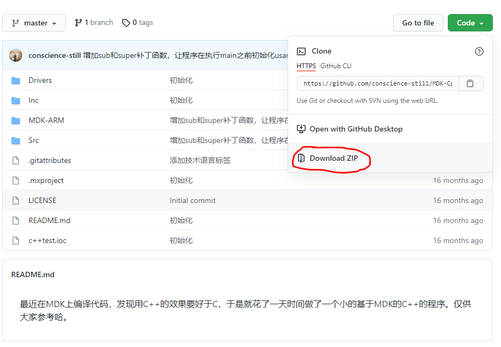
Task: Click the tags icon showing 0 tags
Action: pos(126,22)
